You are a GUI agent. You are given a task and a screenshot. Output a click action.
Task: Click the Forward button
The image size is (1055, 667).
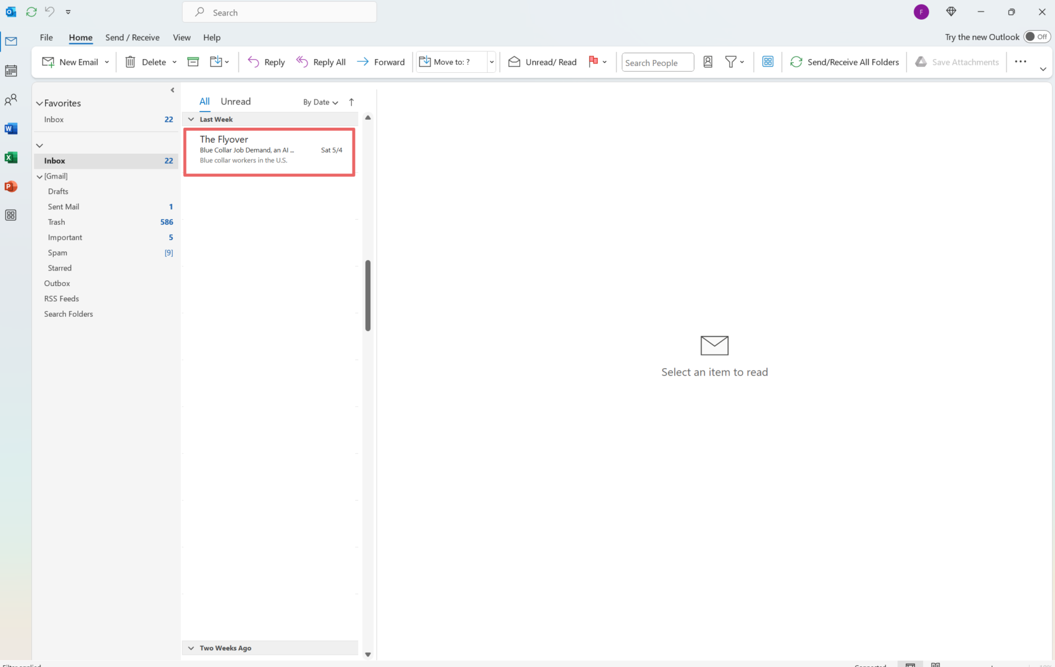tap(381, 62)
